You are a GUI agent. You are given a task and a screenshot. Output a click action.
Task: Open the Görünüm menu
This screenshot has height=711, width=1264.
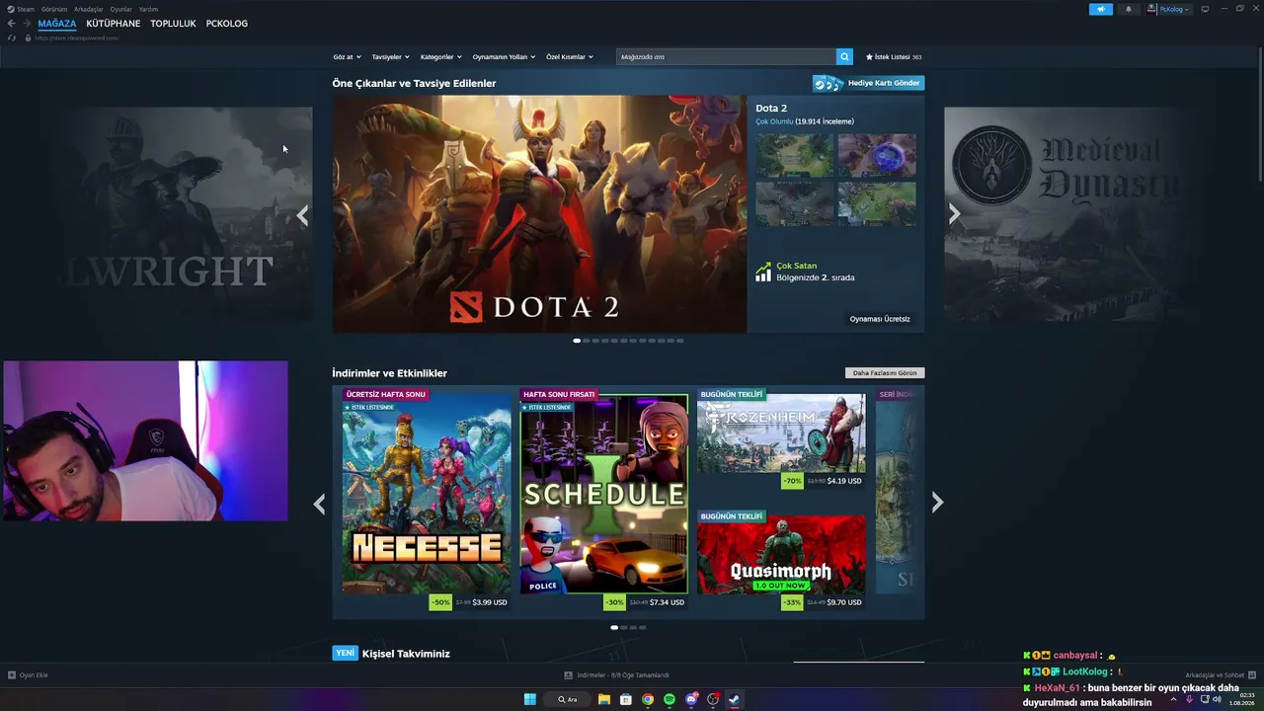tap(54, 9)
